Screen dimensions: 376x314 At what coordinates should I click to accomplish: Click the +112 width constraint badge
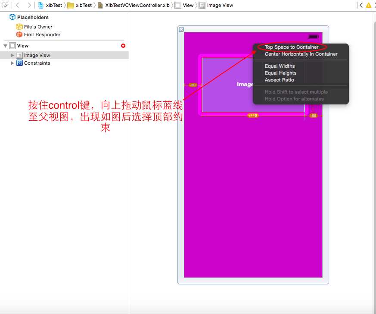[253, 116]
